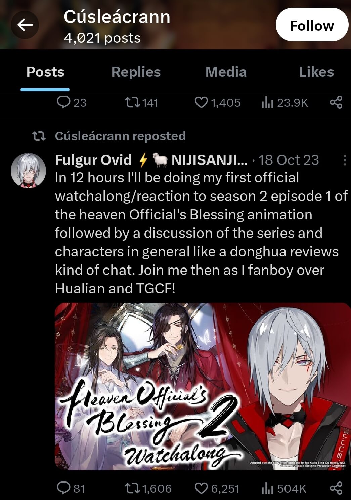Share the upper post

(336, 102)
